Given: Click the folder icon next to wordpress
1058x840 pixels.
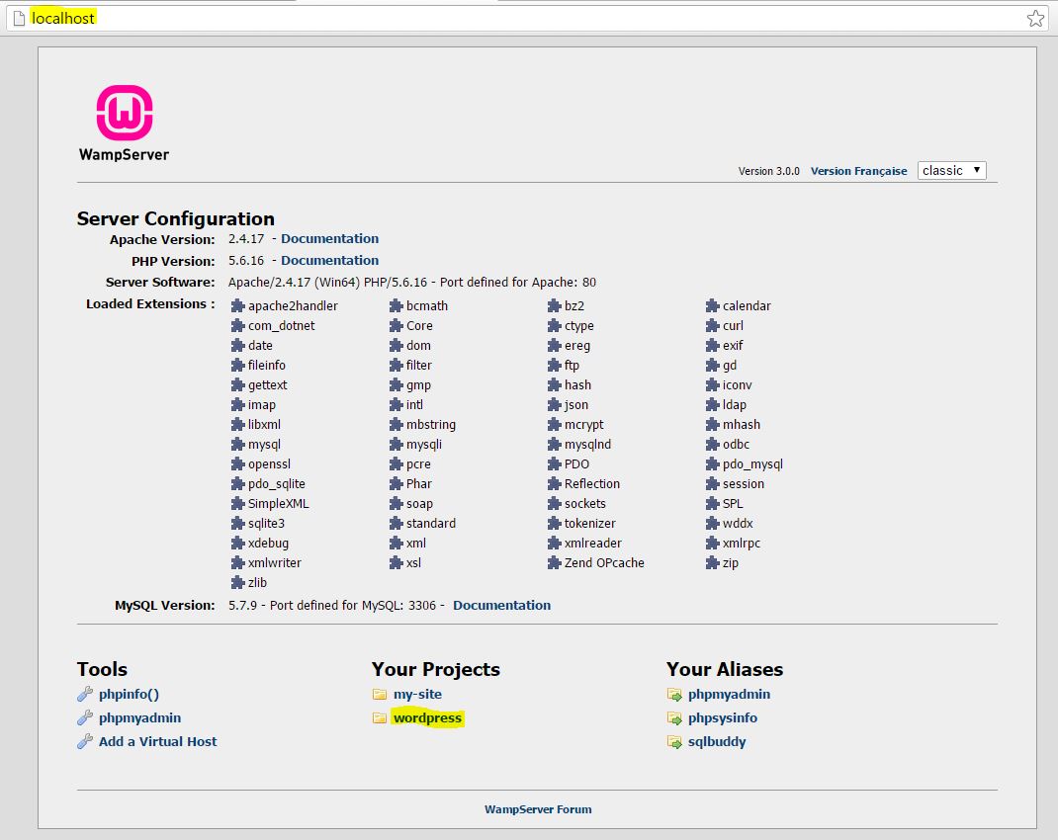Looking at the screenshot, I should point(380,718).
